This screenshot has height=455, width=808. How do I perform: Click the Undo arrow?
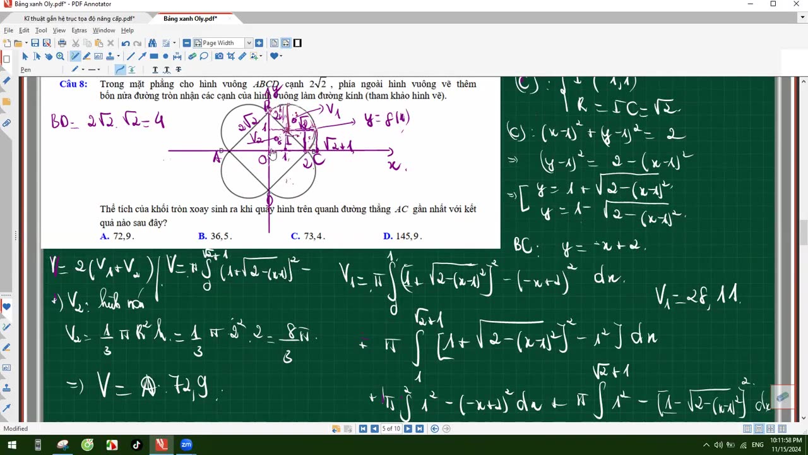click(x=126, y=43)
